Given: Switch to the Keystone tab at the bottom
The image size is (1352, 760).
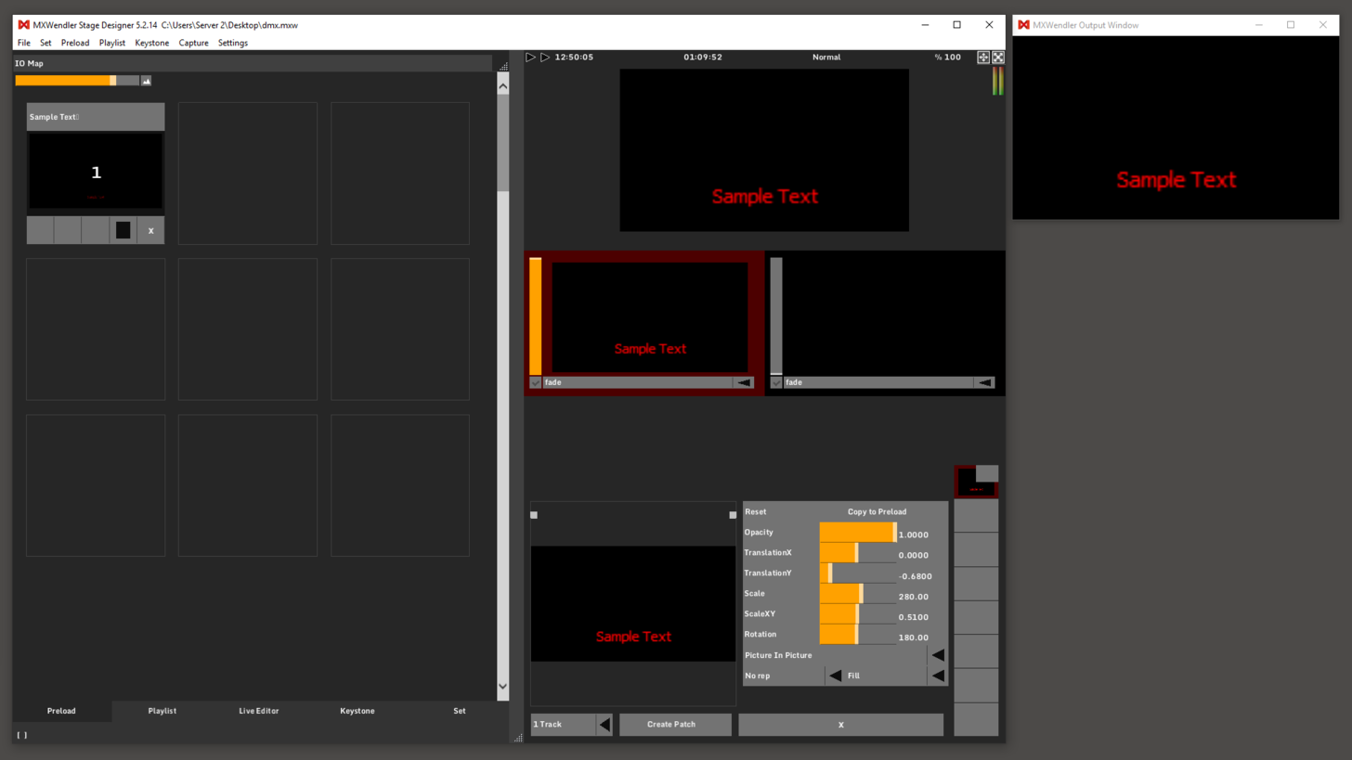Looking at the screenshot, I should 357,710.
